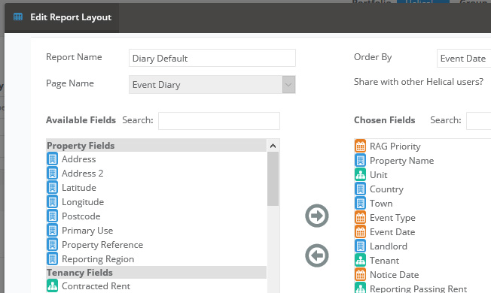Select the Primary Use field text
This screenshot has height=293, width=491.
(x=87, y=231)
